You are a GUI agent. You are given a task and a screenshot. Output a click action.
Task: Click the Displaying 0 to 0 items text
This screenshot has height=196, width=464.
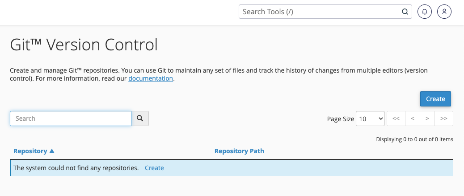(414, 139)
